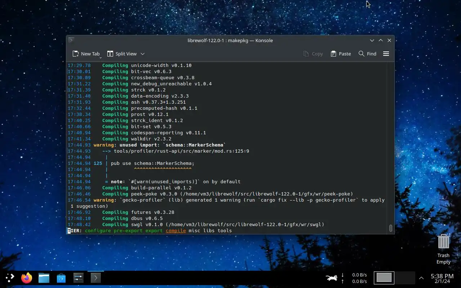Open Find in Konsole
Image resolution: width=461 pixels, height=288 pixels.
(367, 54)
